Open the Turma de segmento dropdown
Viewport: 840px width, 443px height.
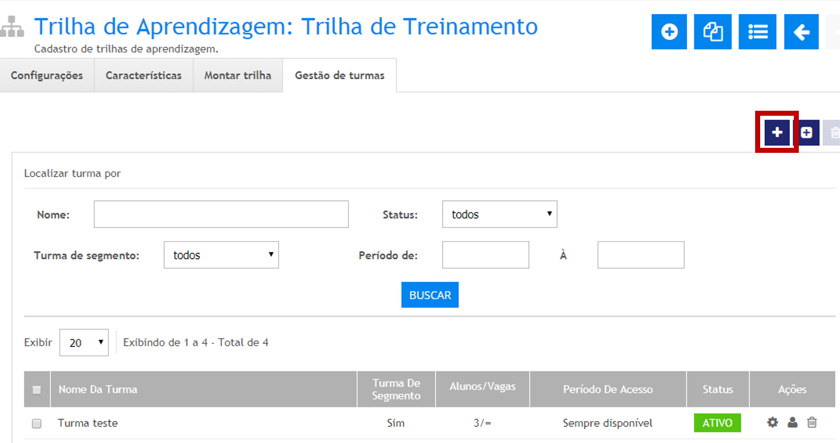(221, 255)
